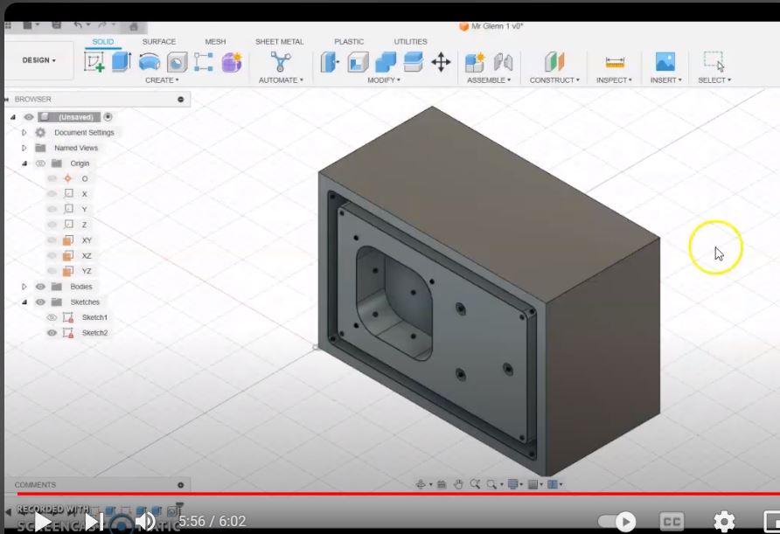Open YouTube video settings gear
This screenshot has width=780, height=534.
pos(724,522)
